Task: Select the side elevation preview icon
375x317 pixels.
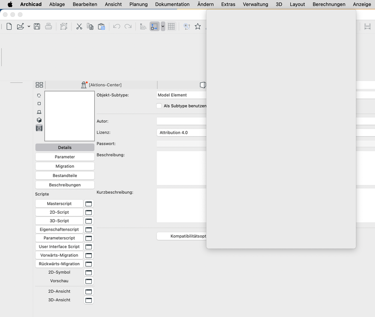Action: point(39,112)
